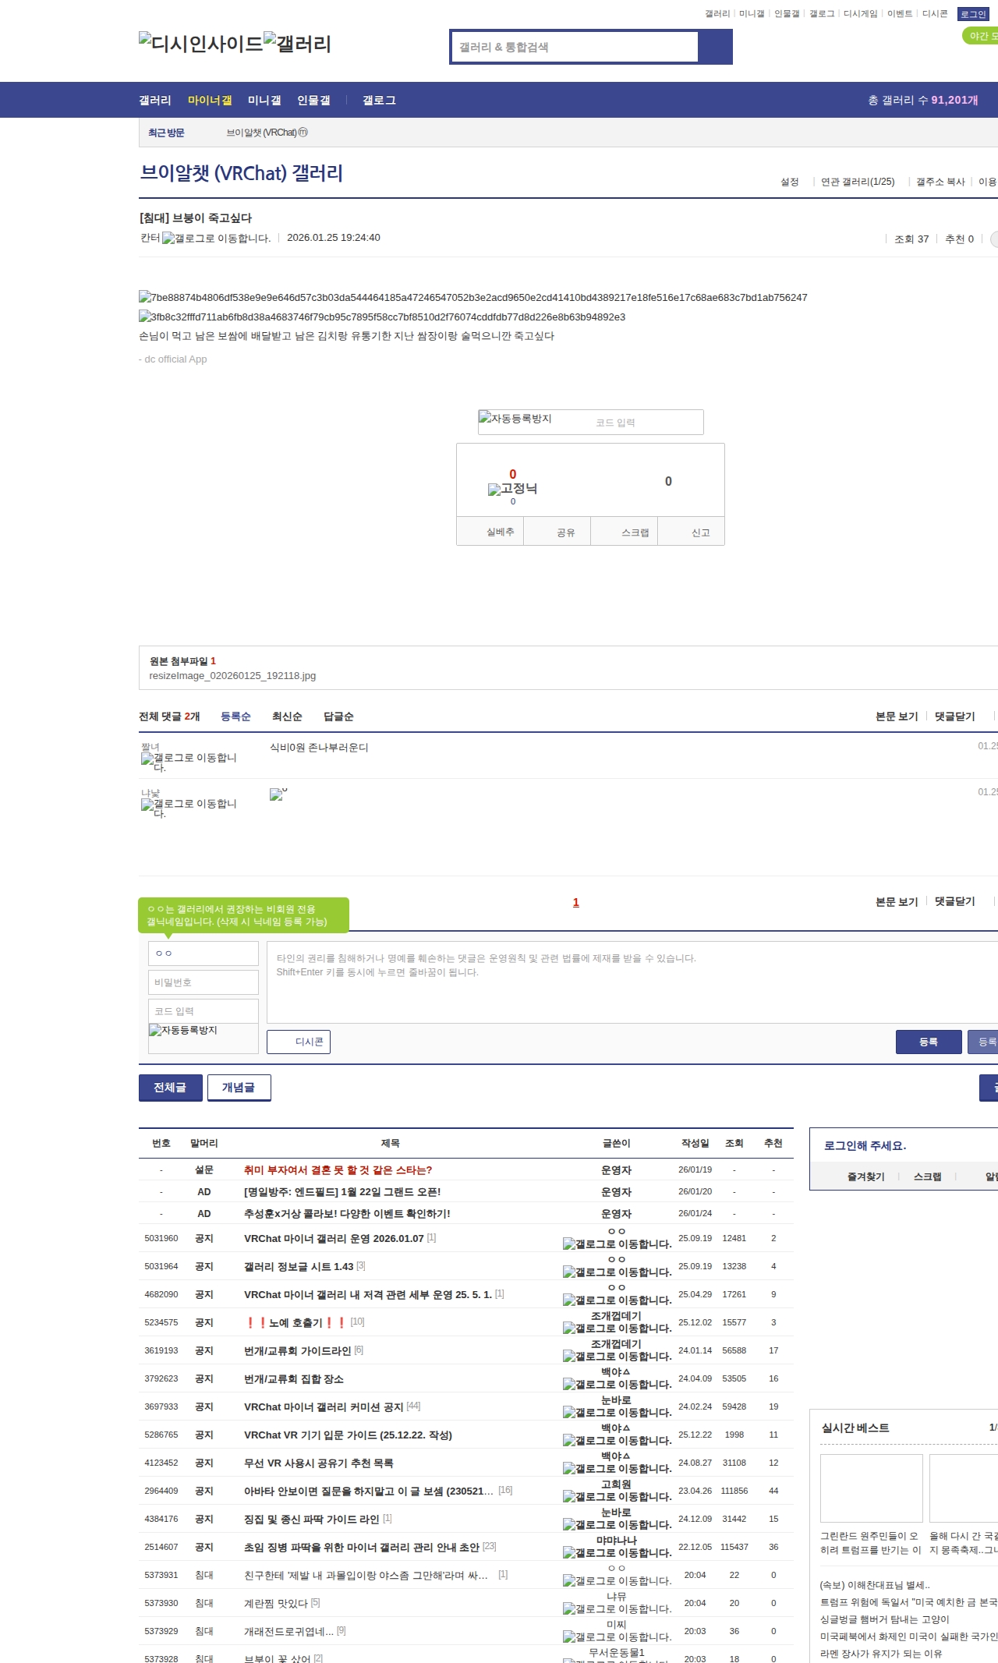Open the 디시콘 emoticon picker
The width and height of the screenshot is (998, 1663).
299,1042
